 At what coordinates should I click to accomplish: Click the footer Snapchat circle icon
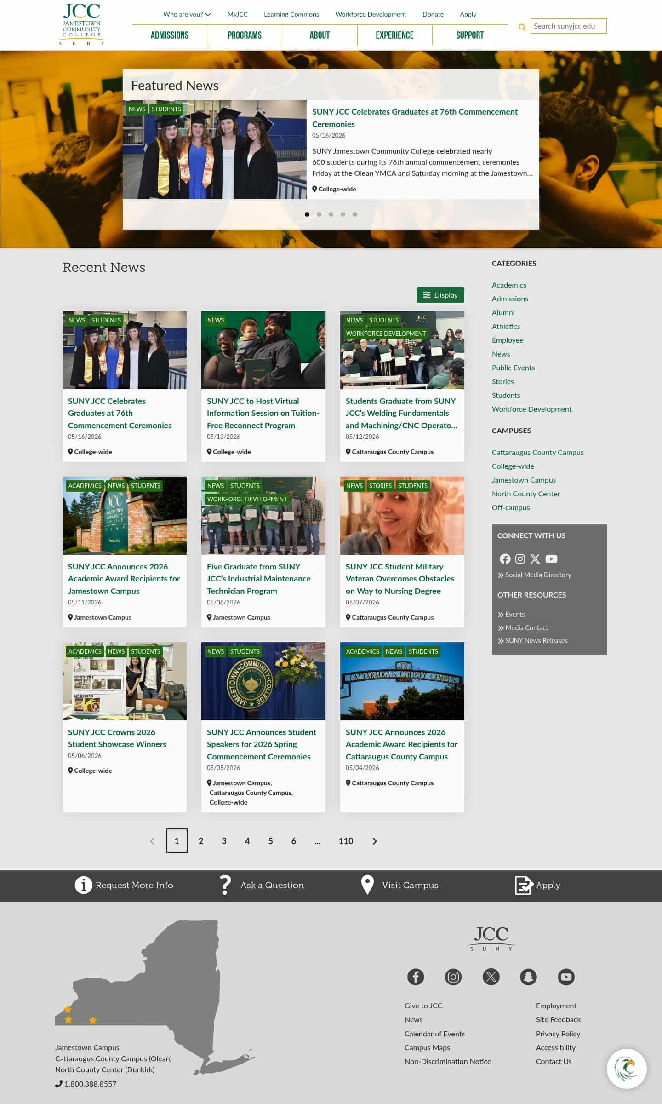pos(528,977)
